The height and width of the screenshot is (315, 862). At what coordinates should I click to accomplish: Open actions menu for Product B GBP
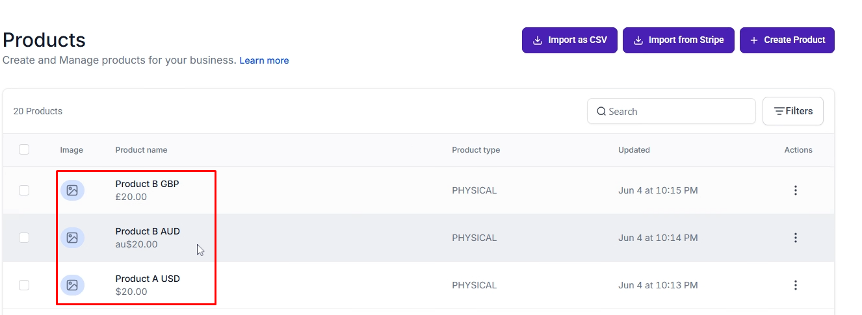click(x=795, y=190)
